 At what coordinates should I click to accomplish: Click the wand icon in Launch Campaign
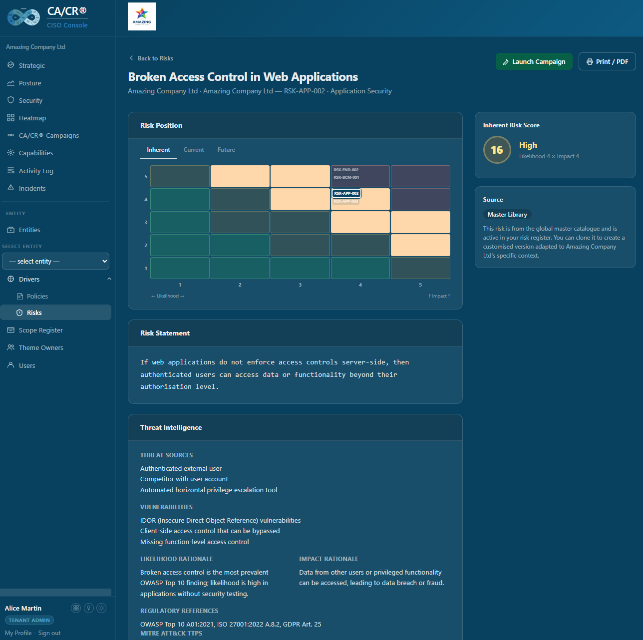[x=506, y=62]
